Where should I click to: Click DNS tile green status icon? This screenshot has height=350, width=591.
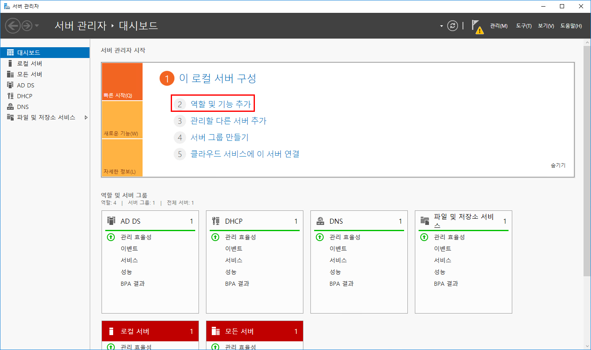tap(320, 237)
